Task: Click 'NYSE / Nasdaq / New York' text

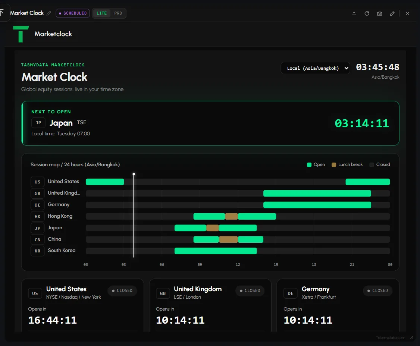Action: (x=73, y=297)
